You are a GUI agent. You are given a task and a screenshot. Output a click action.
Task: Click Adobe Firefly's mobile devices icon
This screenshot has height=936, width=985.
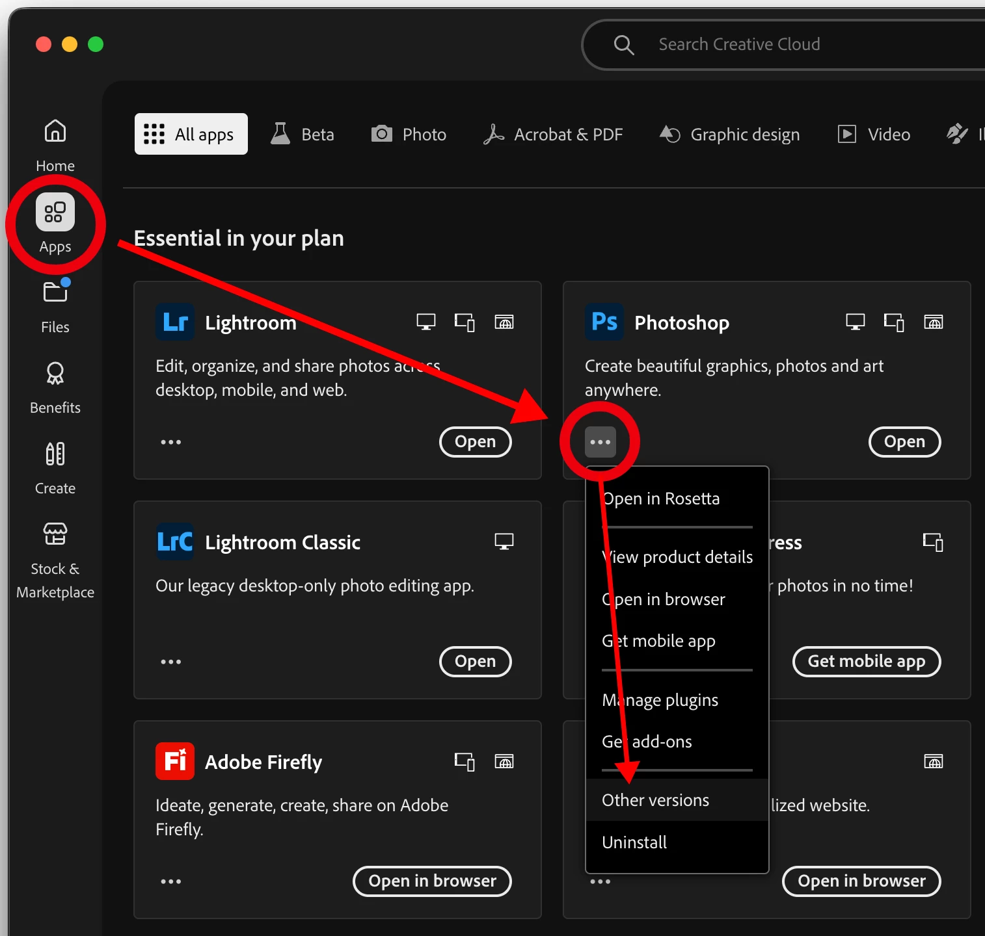(x=465, y=761)
